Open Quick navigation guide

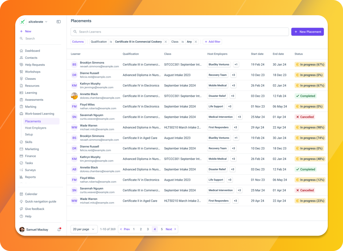click(41, 201)
